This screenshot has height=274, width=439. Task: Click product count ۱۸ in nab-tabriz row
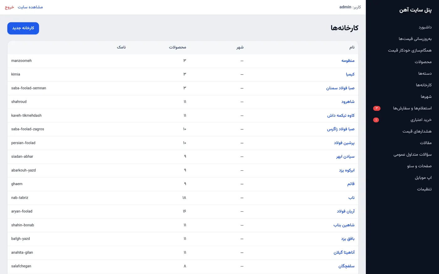184,198
